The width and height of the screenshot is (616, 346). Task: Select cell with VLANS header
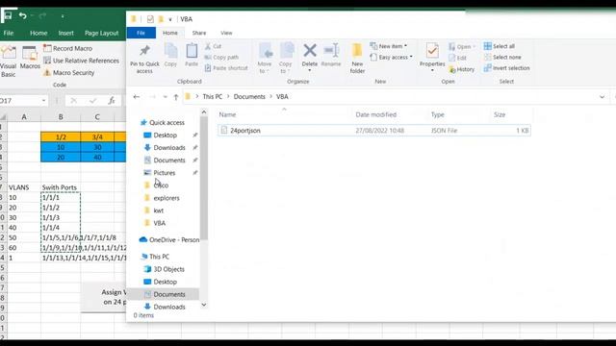coord(24,187)
